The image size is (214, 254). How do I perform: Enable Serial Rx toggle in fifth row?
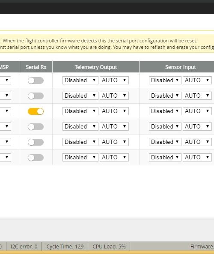36,142
